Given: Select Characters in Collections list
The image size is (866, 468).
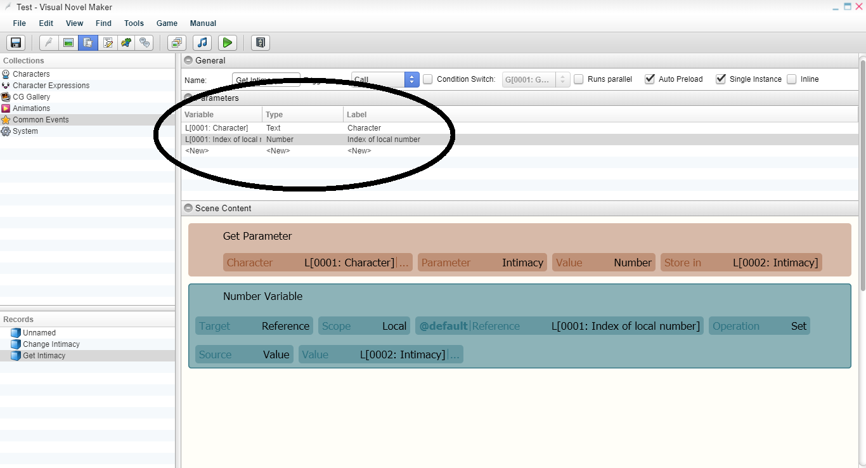Looking at the screenshot, I should coord(31,74).
